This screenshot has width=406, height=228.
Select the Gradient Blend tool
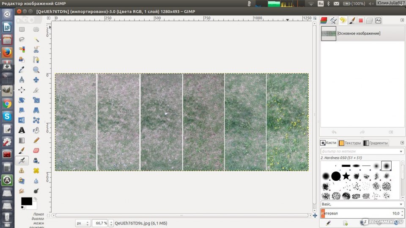[x=22, y=140]
